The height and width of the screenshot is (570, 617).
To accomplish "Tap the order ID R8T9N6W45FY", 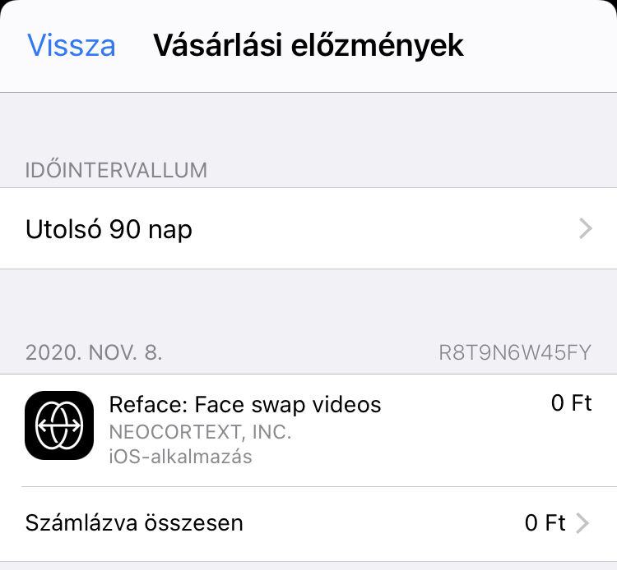I will tap(515, 353).
